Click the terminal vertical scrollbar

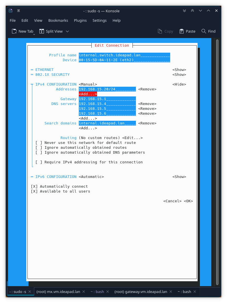[x=217, y=162]
